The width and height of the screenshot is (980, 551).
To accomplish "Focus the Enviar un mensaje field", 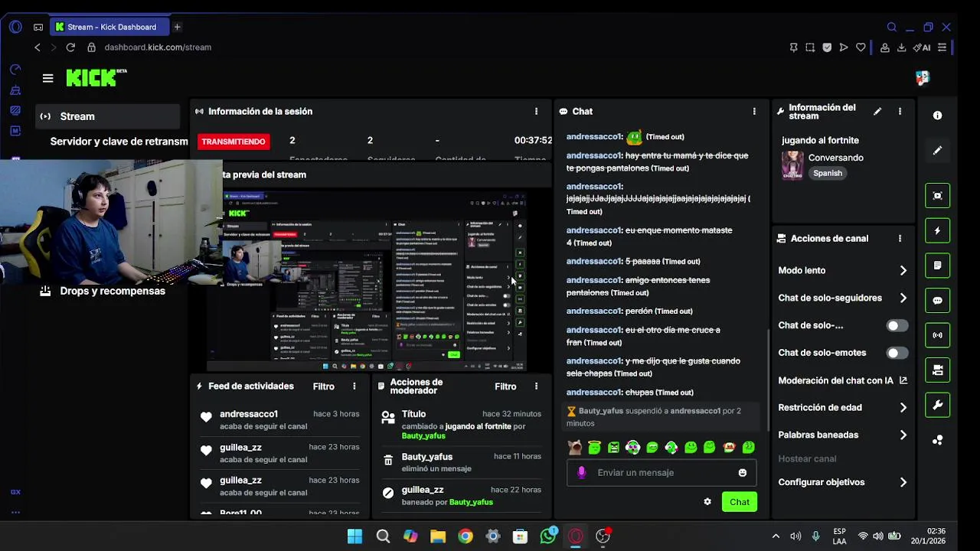I will click(661, 473).
